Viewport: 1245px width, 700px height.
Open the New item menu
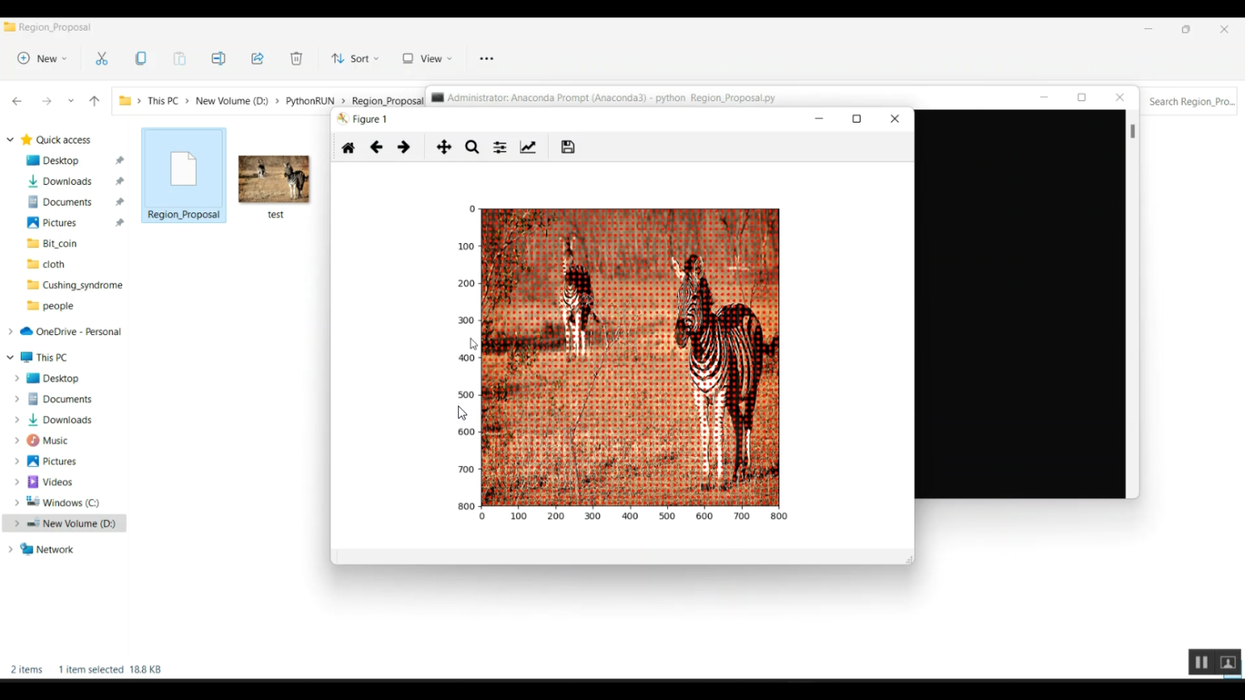[x=40, y=58]
